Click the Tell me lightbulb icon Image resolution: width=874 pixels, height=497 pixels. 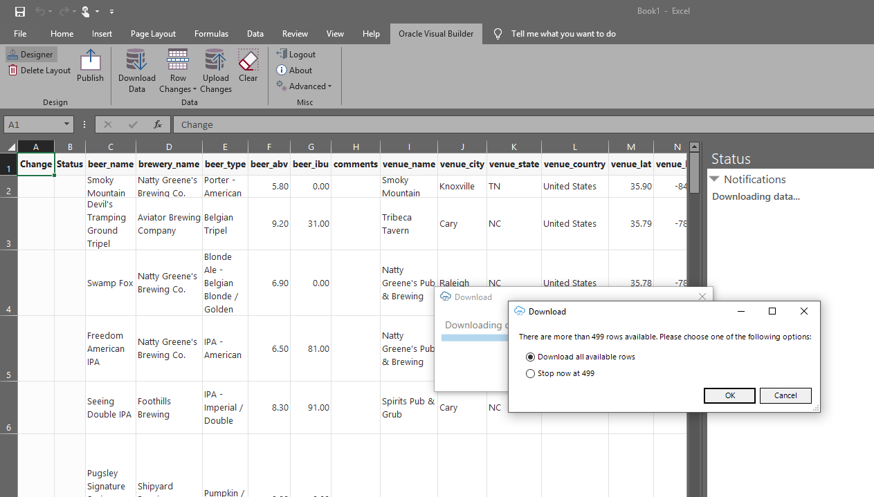498,33
